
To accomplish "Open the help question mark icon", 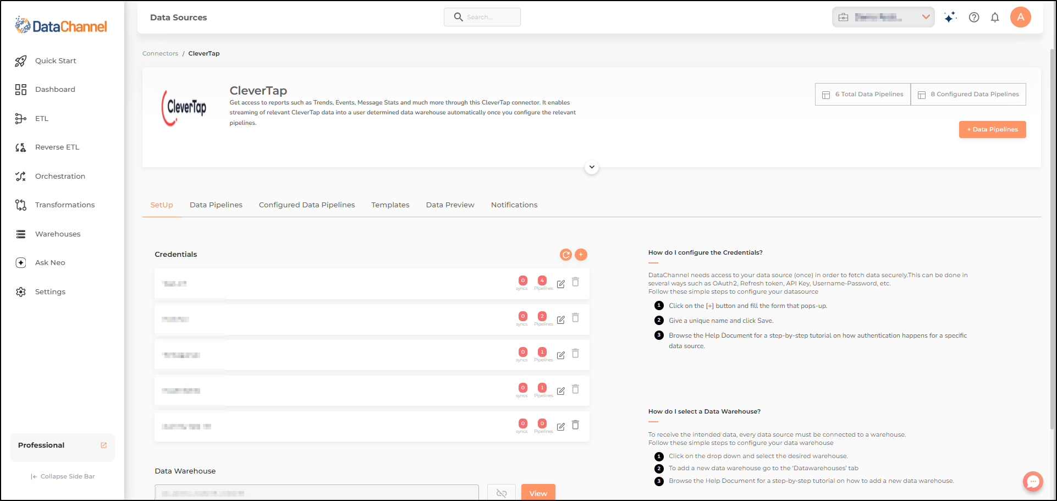I will click(974, 17).
